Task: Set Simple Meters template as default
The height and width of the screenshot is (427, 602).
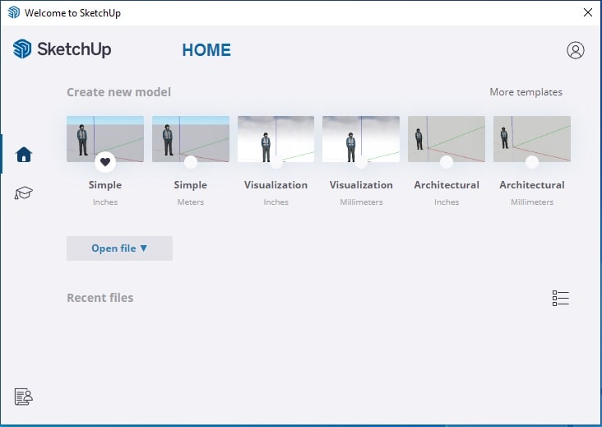Action: coord(191,162)
